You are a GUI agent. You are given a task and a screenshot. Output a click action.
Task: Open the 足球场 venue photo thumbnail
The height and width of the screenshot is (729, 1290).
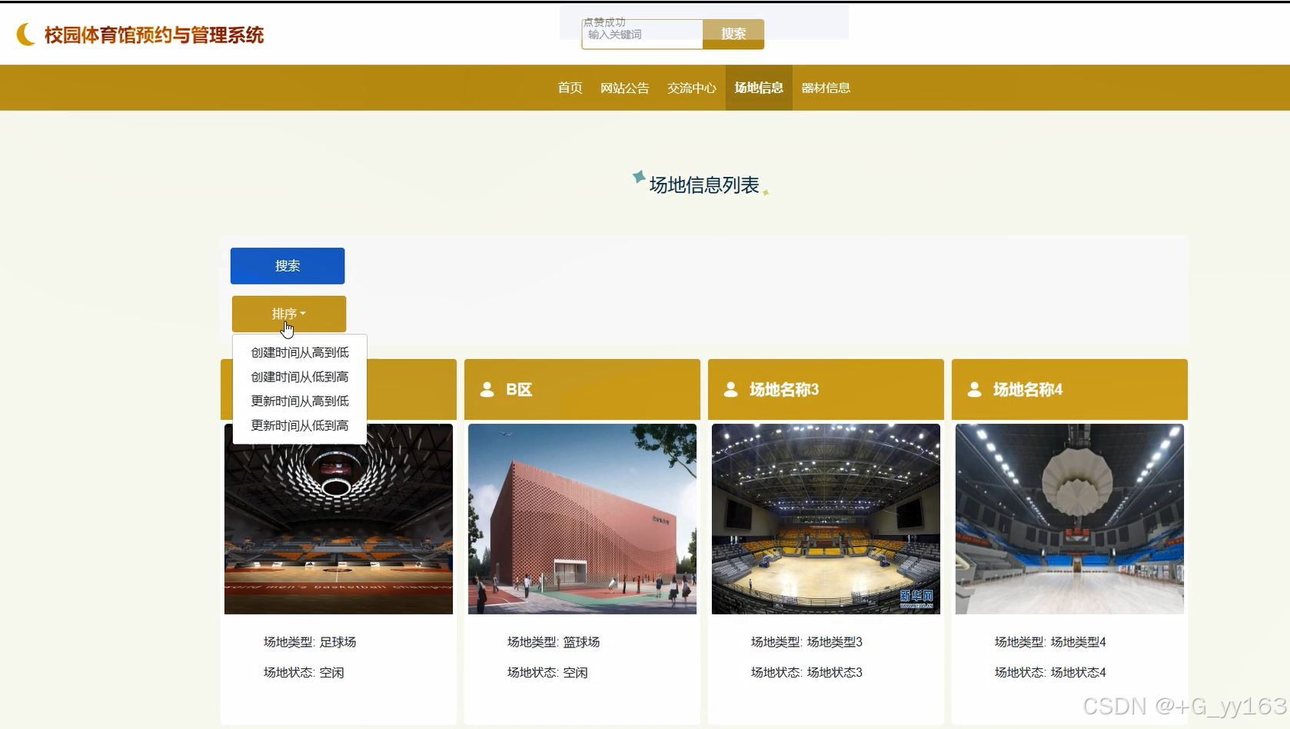(338, 519)
